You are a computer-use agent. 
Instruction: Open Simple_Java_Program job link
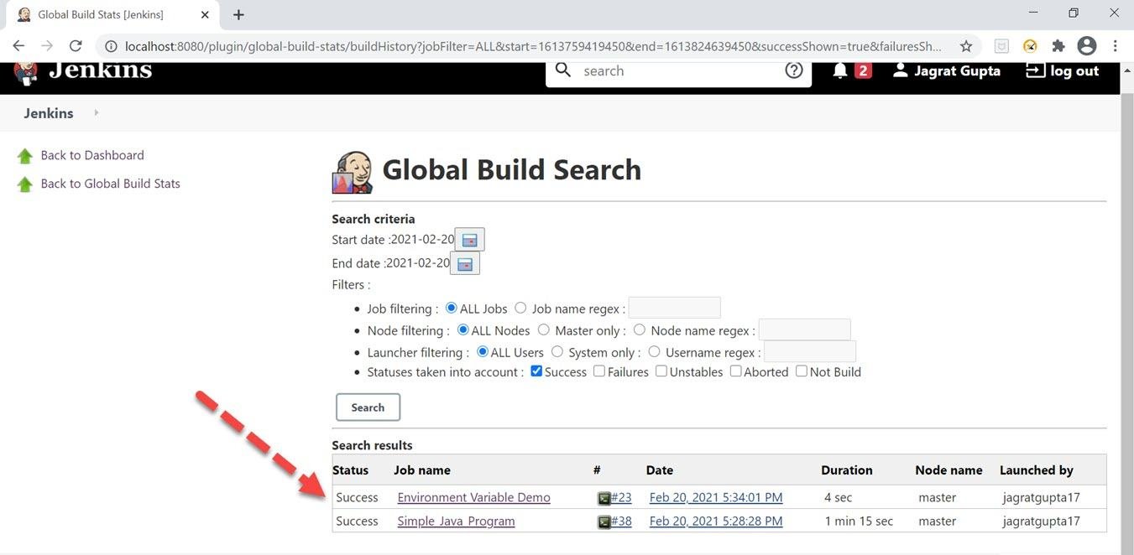coord(456,521)
